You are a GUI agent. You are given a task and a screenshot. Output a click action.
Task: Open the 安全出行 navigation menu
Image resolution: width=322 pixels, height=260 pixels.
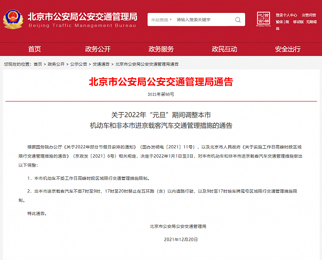click(287, 49)
